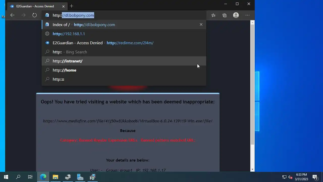Open the Server Manager taskbar icon
Viewport: 323px width, 182px height.
80,177
